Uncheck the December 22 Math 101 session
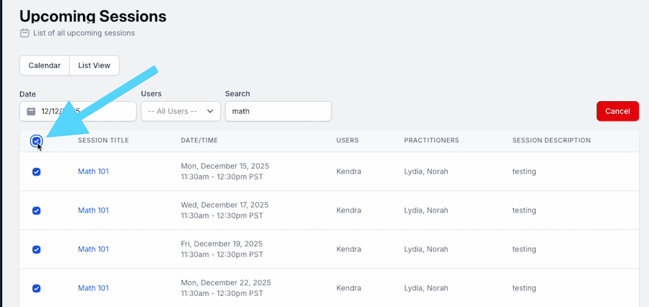Screen dimensions: 649x307 pos(36,288)
